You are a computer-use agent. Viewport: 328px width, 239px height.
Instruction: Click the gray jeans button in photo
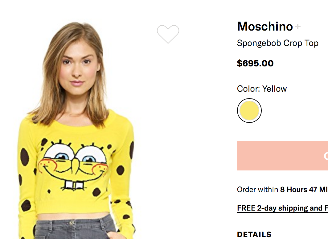click(72, 222)
